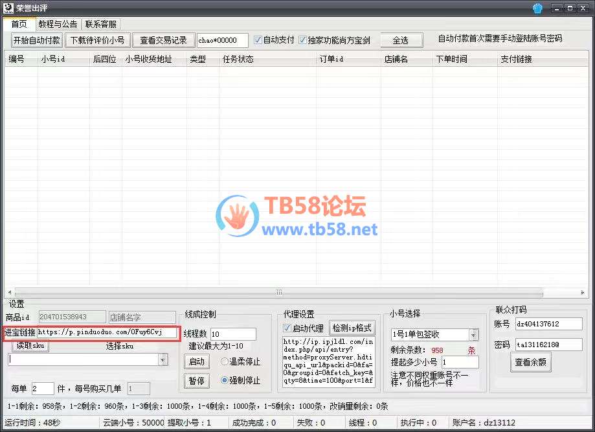Open the 教程与公告 tab
Image resolution: width=595 pixels, height=432 pixels.
coord(58,24)
